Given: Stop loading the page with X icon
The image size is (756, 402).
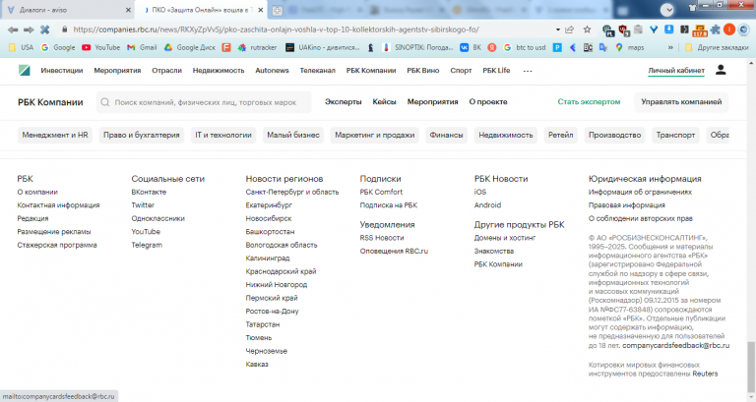Looking at the screenshot, I should pyautogui.click(x=45, y=29).
